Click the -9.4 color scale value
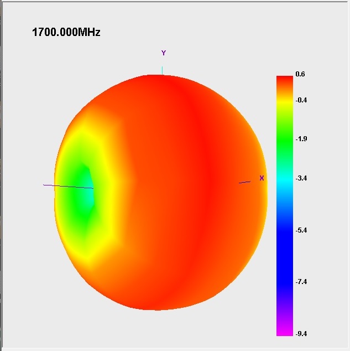This screenshot has height=351, width=350. pyautogui.click(x=301, y=334)
